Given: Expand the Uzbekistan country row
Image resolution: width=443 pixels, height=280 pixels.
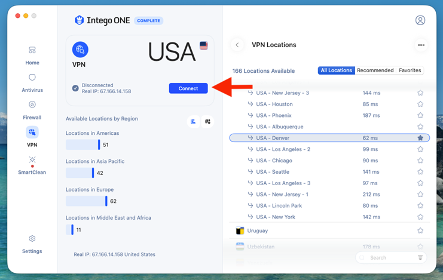Looking at the screenshot, I should (x=329, y=247).
